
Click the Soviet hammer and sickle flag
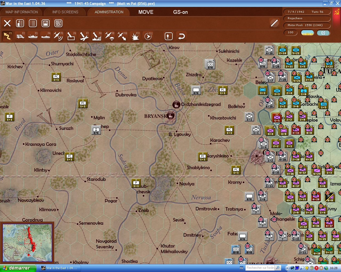click(337, 12)
